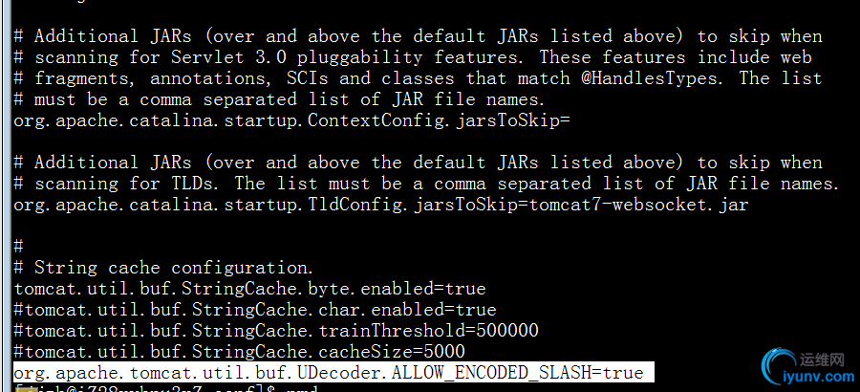Place cursor after ContextConfig.jarsToSkip= equals sign

pos(570,120)
